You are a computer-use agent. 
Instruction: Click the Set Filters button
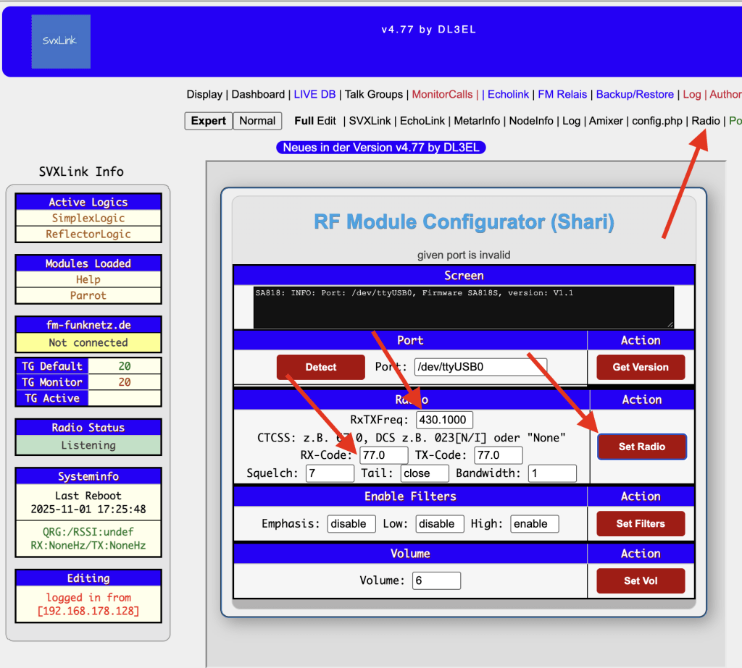[641, 523]
